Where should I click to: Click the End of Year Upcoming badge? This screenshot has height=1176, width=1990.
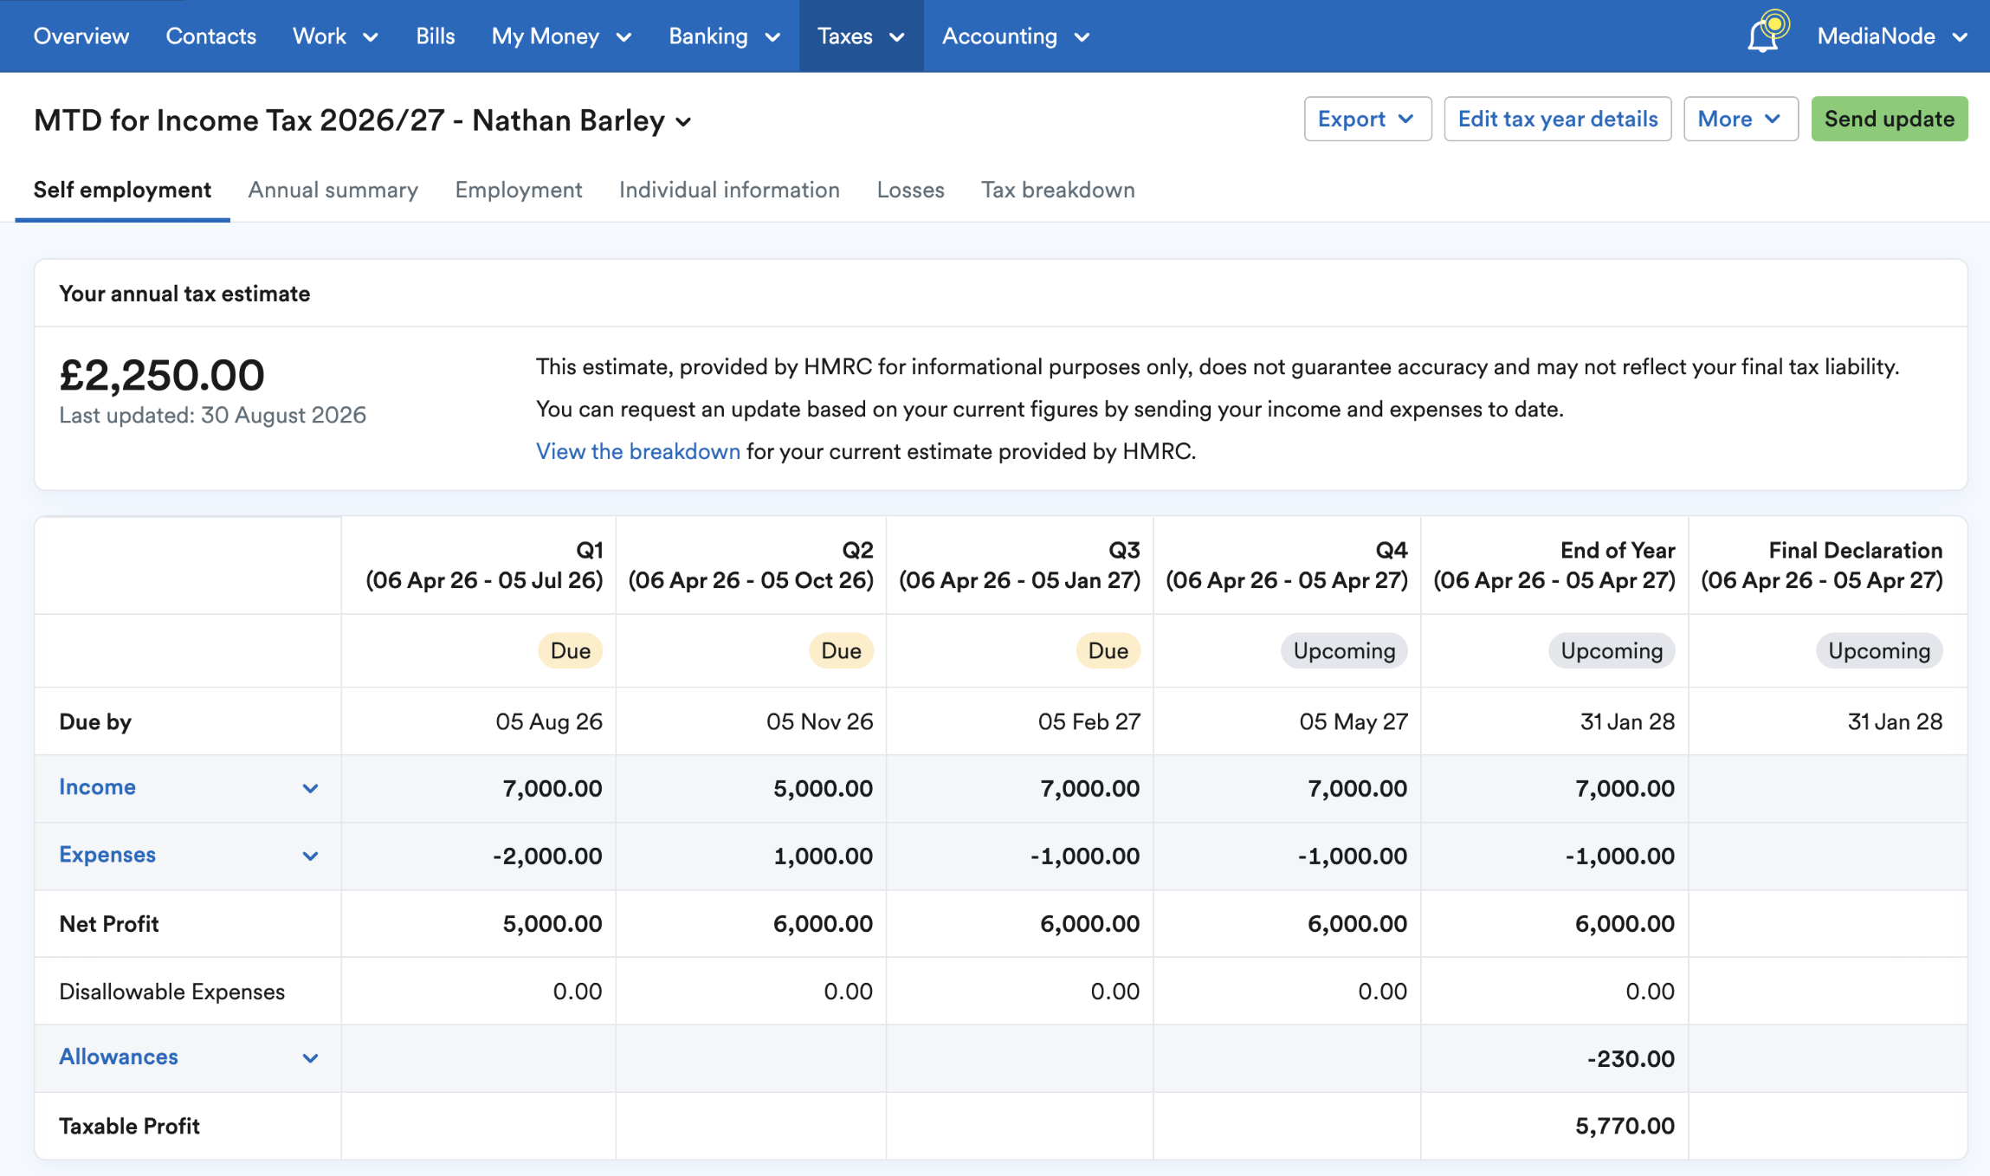pos(1612,650)
